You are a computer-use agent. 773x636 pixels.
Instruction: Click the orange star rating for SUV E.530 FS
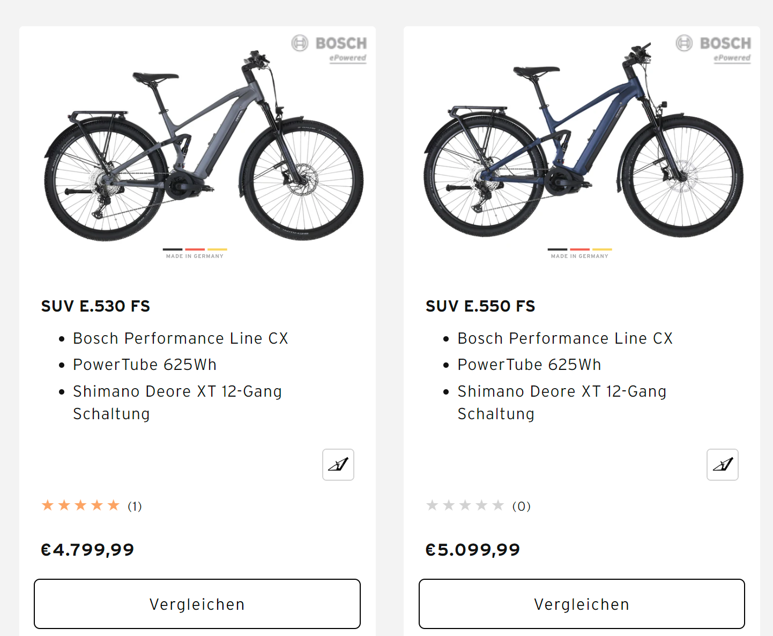click(x=80, y=505)
